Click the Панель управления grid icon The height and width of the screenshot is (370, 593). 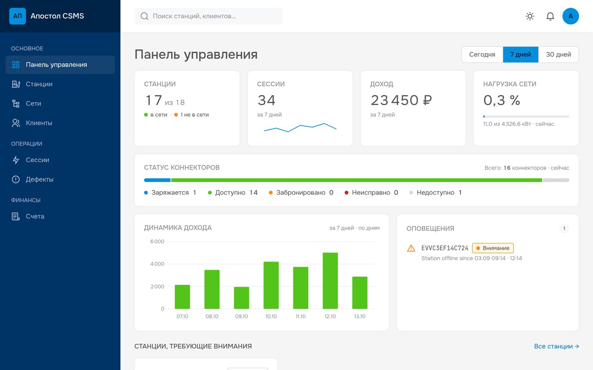click(x=16, y=65)
